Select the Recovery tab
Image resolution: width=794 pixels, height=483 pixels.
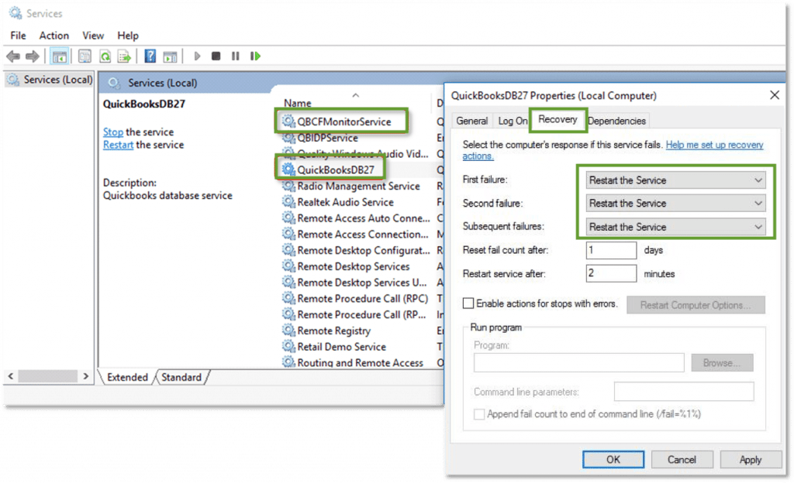coord(558,119)
